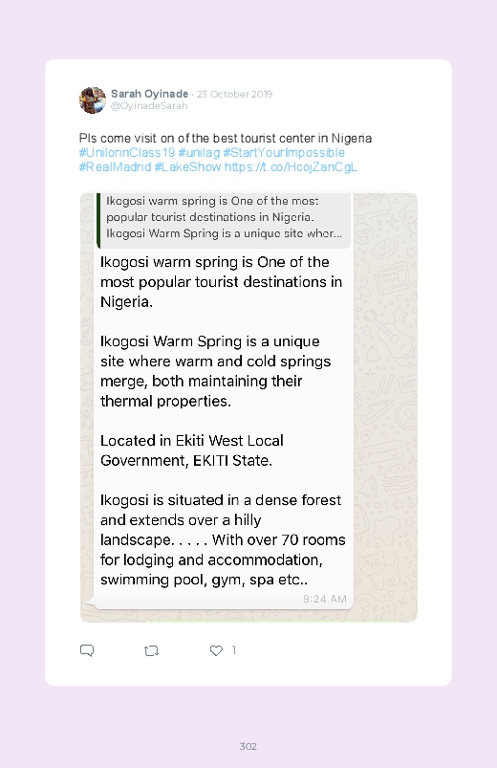Open the #UnilorinClass19 hashtag
The height and width of the screenshot is (768, 497).
(x=127, y=153)
